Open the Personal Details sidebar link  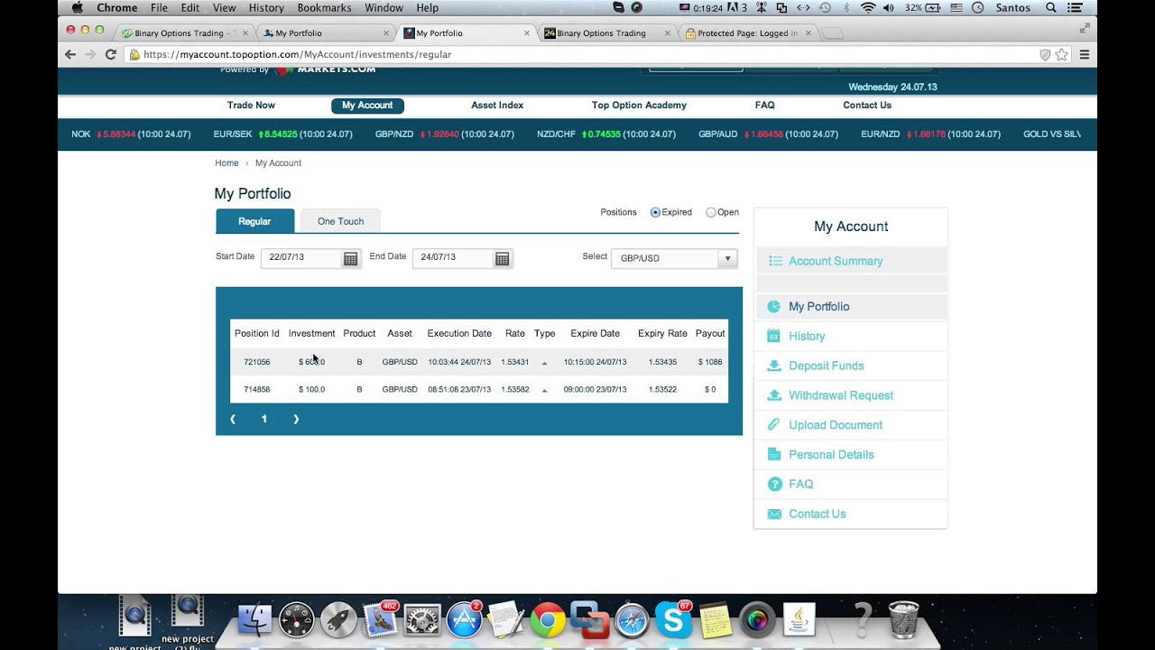831,455
